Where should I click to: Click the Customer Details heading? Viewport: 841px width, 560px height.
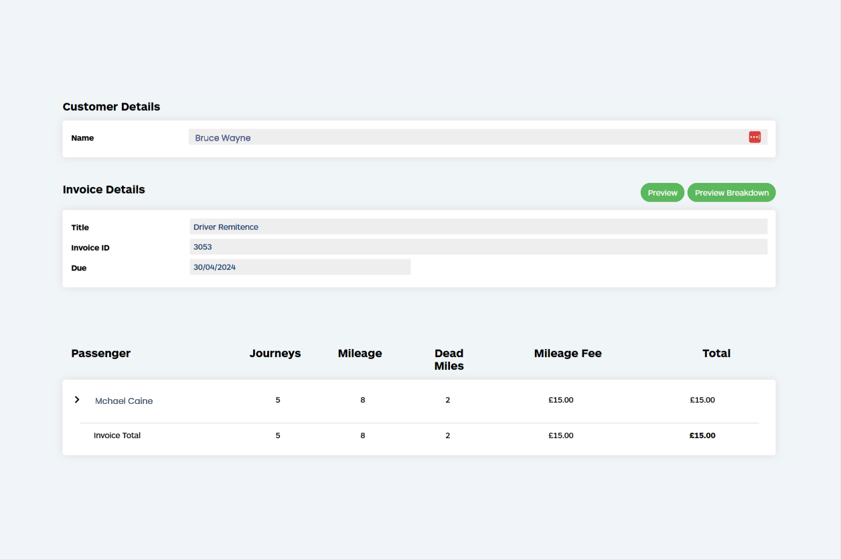coord(111,107)
